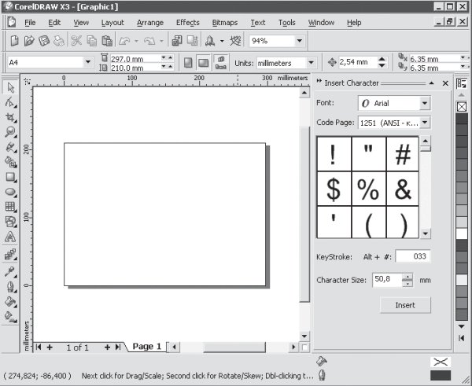
Task: Open the Units millimeters dropdown
Action: point(311,63)
